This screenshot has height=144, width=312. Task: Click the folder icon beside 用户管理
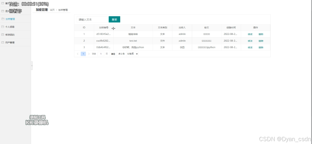[x=3, y=42]
